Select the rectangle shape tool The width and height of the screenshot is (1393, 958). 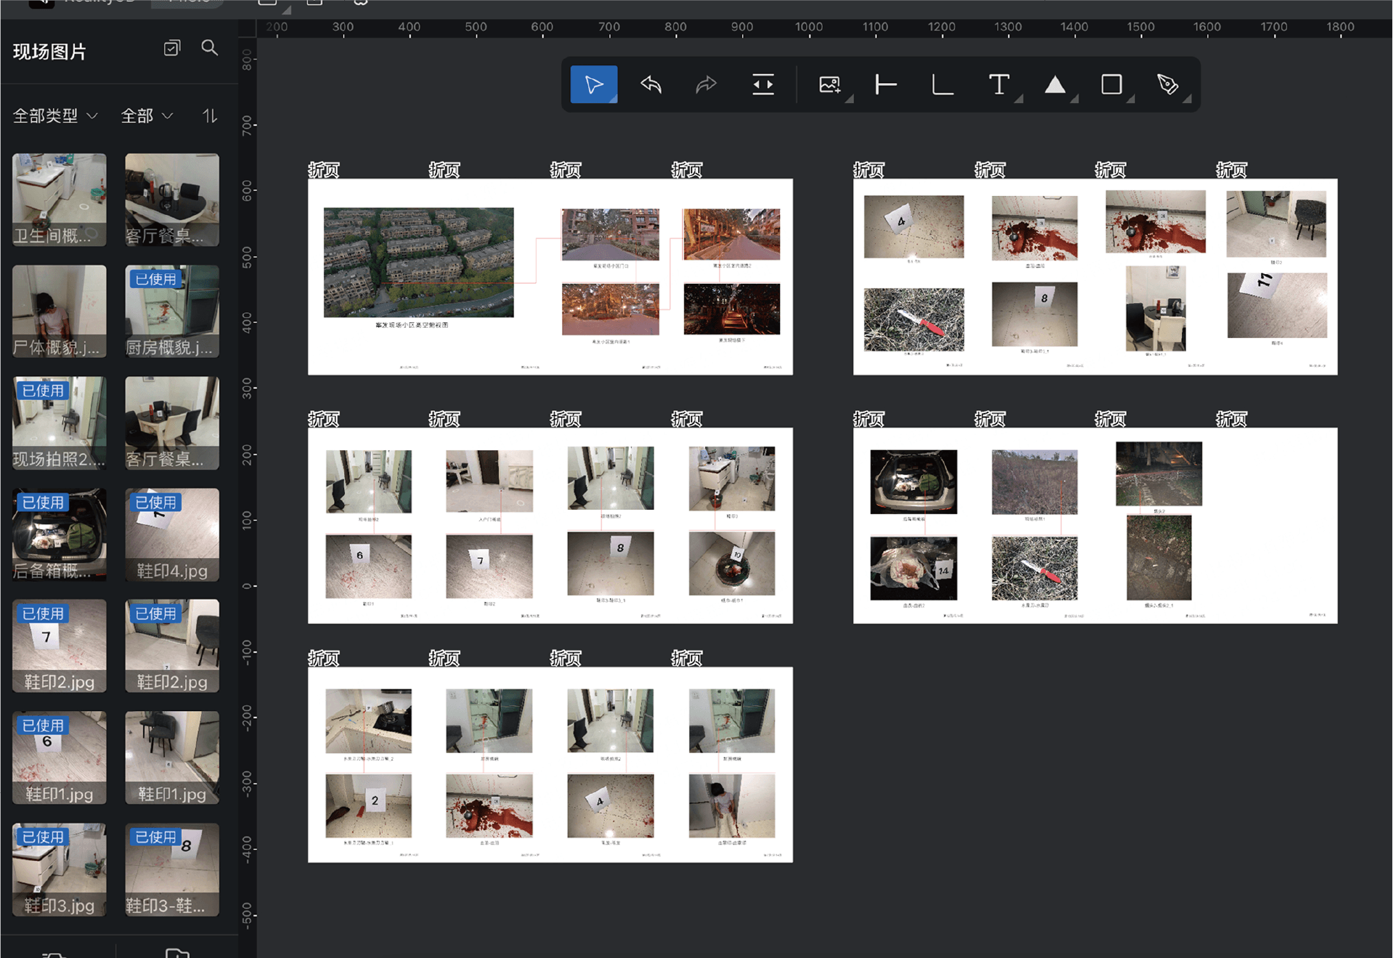click(1111, 85)
